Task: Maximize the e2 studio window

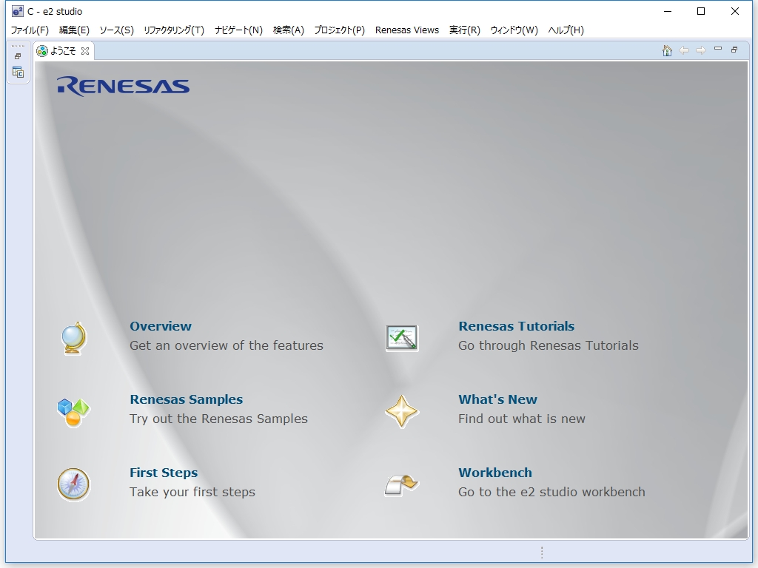Action: point(701,11)
